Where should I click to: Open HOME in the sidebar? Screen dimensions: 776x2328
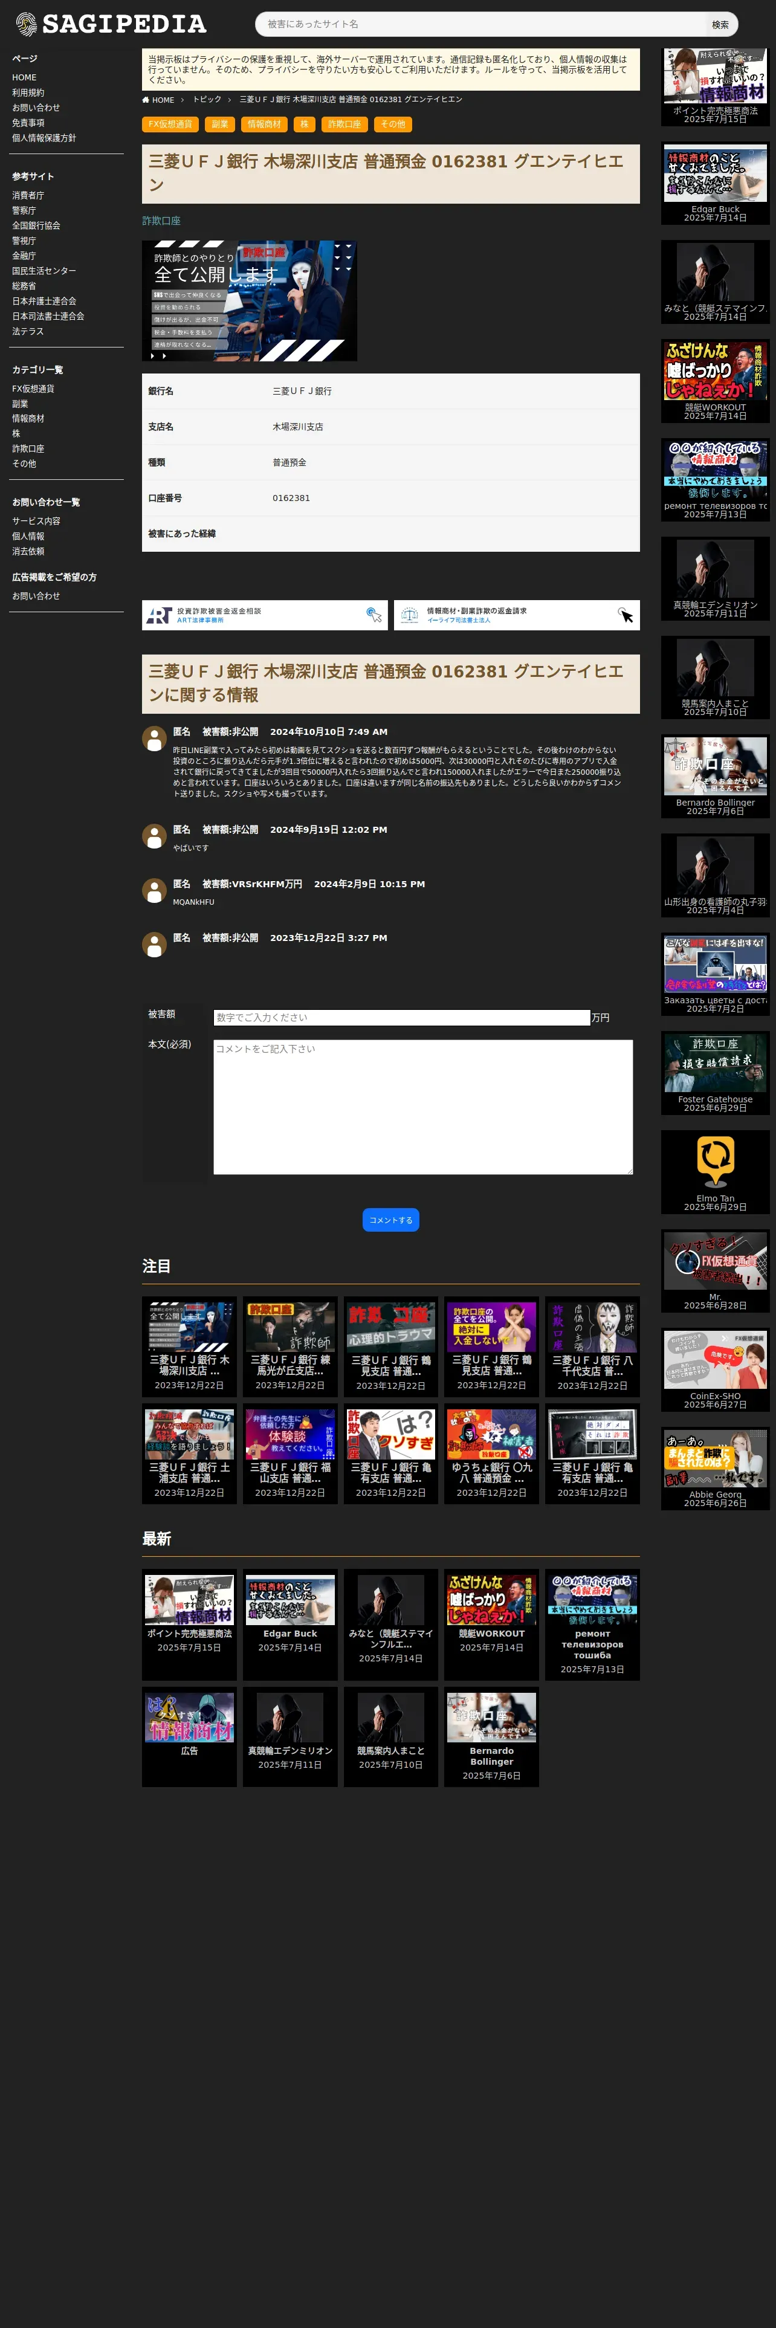(x=24, y=78)
